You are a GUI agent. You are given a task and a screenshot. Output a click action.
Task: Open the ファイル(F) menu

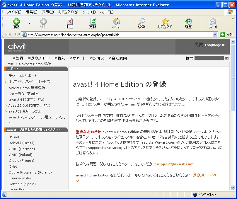14,12
